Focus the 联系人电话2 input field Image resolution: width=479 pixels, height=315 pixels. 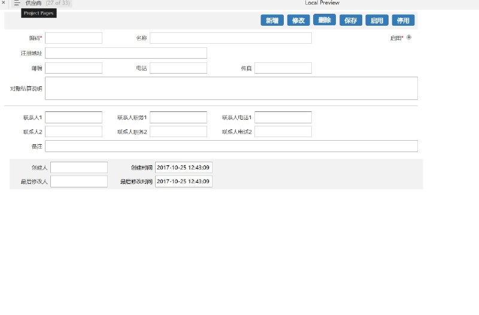tap(283, 131)
